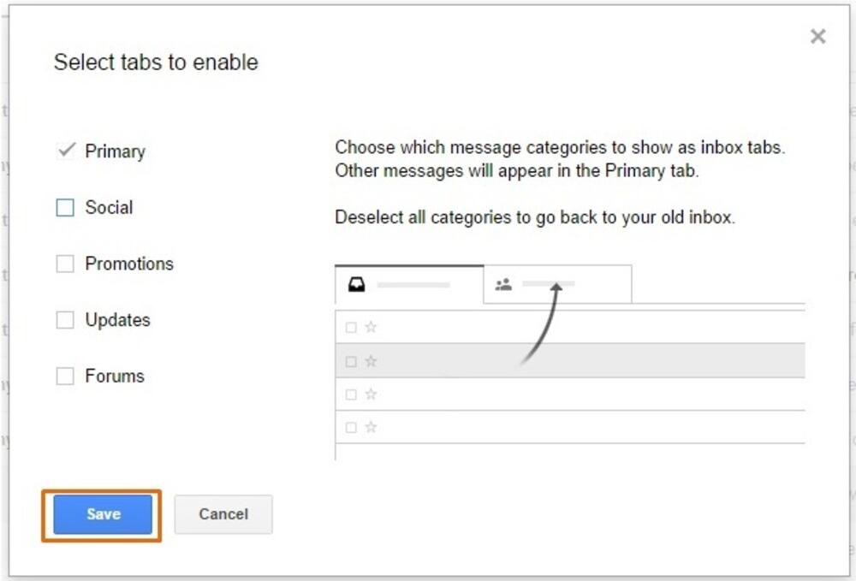
Task: Click the Primary tab checkmark
Action: coord(66,151)
